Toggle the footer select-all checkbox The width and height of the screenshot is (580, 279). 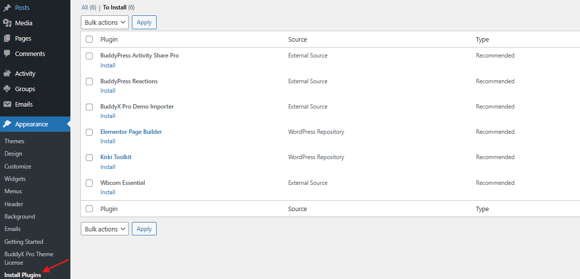[89, 209]
